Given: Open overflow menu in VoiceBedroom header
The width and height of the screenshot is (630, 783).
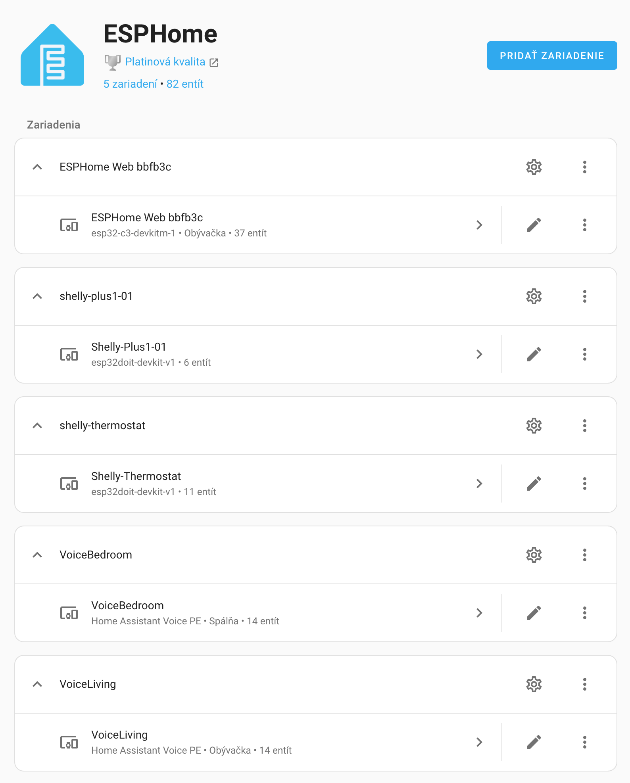Looking at the screenshot, I should pyautogui.click(x=585, y=555).
